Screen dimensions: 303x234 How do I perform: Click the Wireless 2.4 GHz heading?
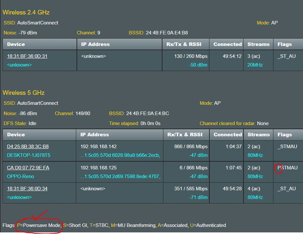pyautogui.click(x=26, y=12)
